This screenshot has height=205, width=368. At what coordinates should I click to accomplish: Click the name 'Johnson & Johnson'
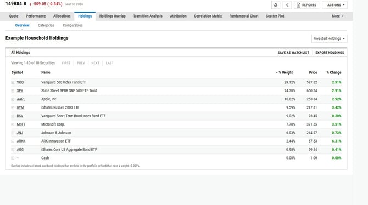(x=56, y=133)
